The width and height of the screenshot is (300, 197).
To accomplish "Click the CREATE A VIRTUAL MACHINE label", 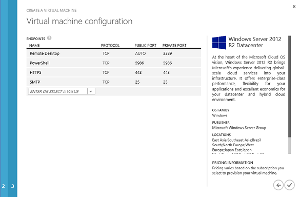I will tap(51, 10).
